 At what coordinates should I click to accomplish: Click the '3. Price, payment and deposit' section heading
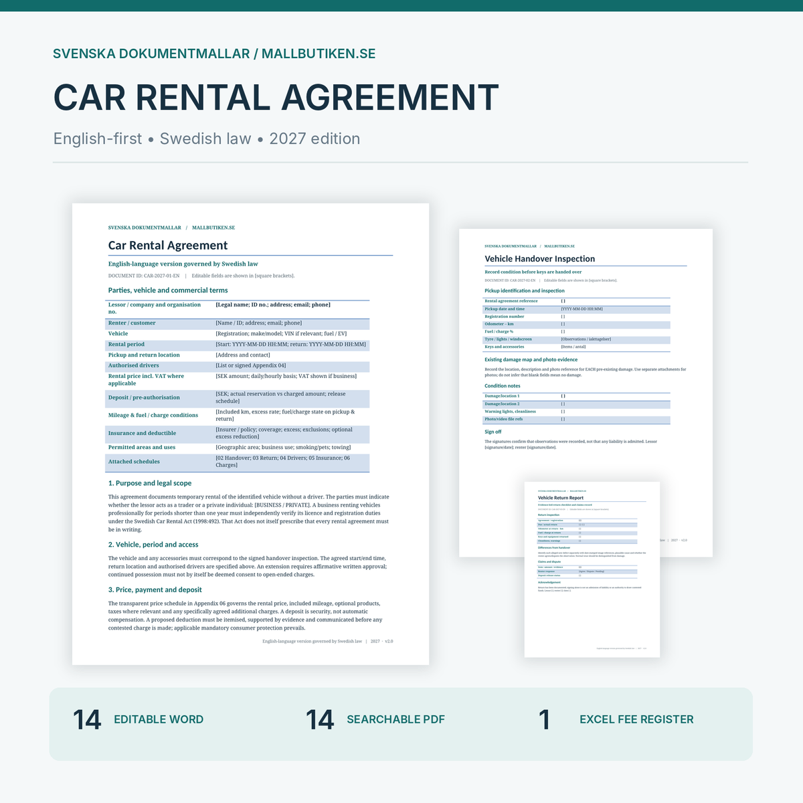coord(155,590)
